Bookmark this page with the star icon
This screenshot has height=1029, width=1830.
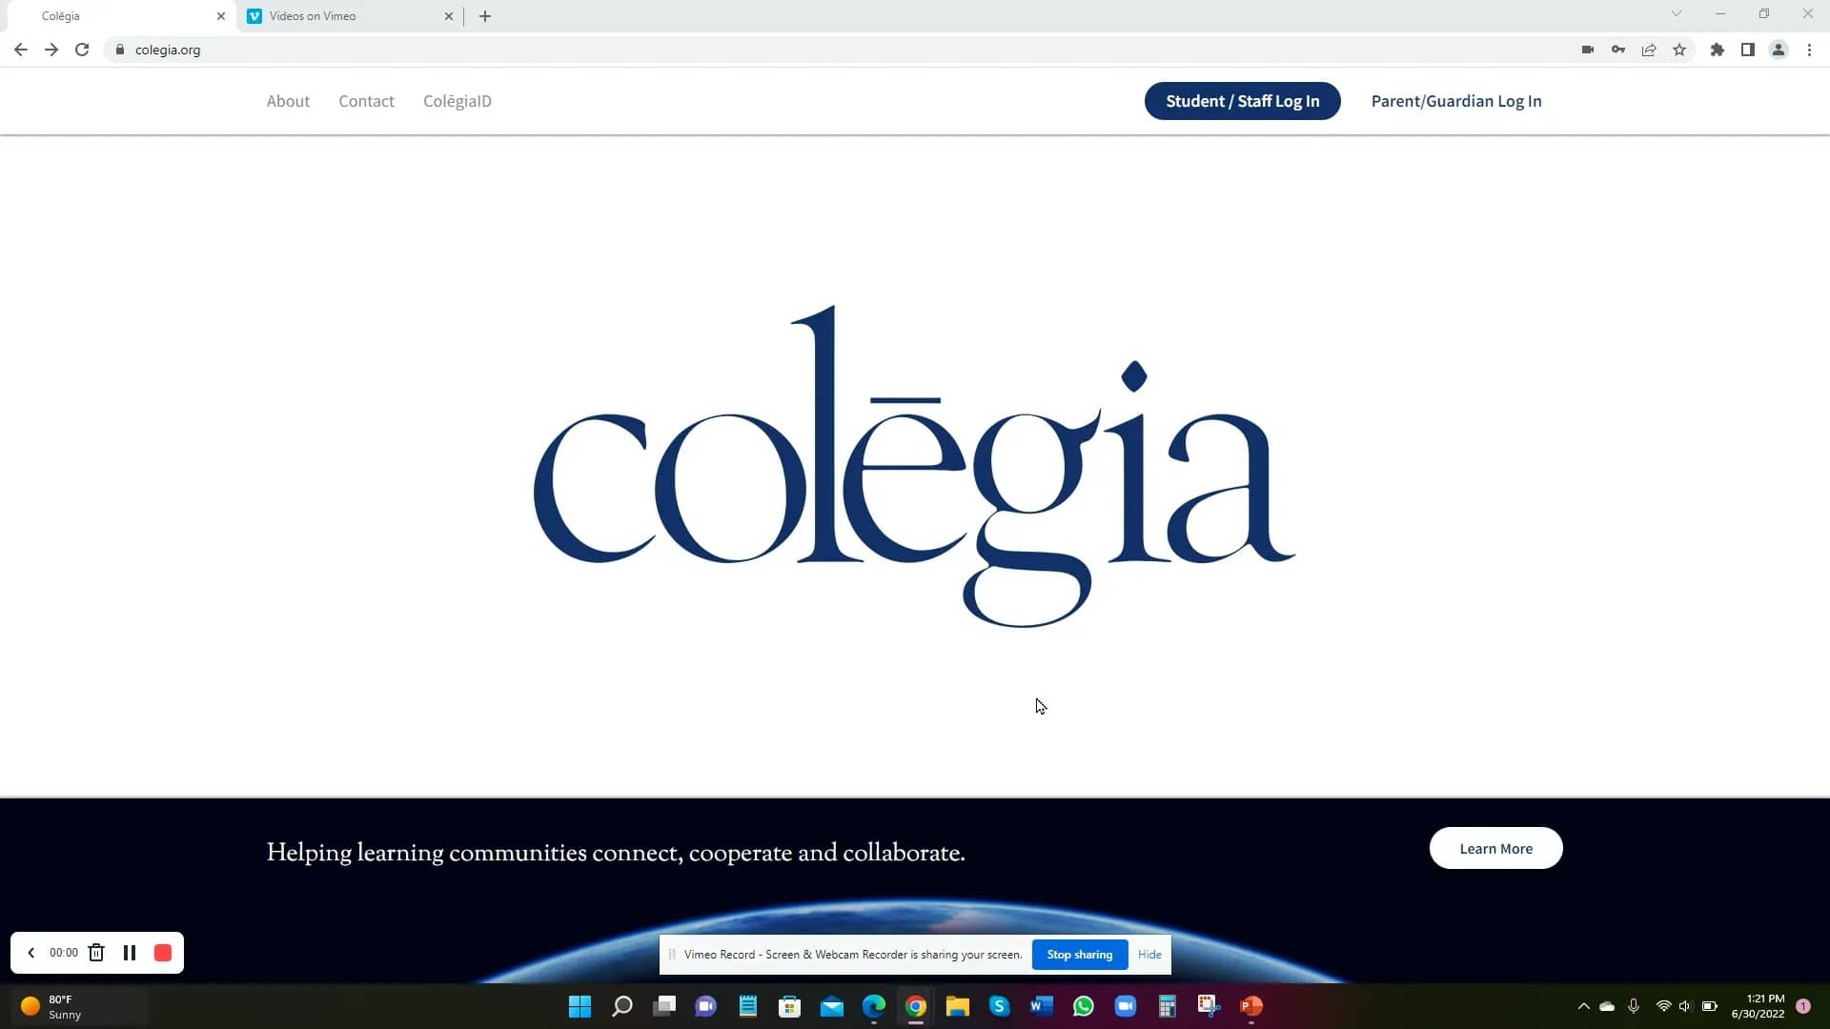pyautogui.click(x=1679, y=50)
